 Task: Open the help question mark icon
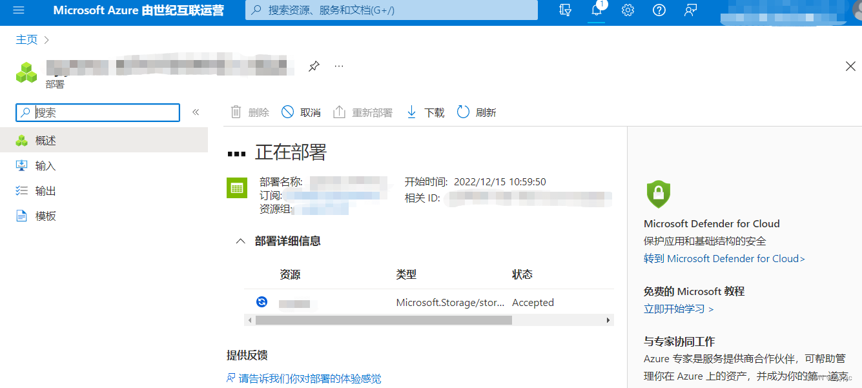pyautogui.click(x=659, y=10)
